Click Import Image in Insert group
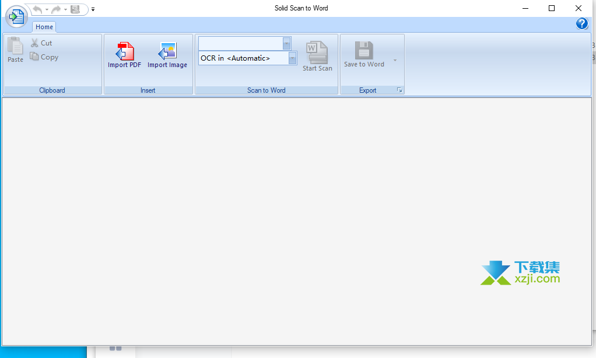Viewport: 596px width, 358px height. 167,55
